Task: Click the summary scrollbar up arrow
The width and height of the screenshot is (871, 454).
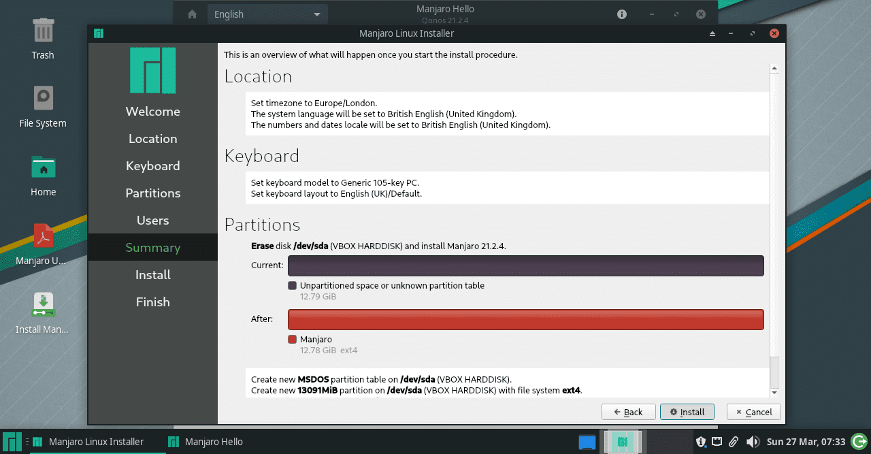Action: [x=774, y=69]
